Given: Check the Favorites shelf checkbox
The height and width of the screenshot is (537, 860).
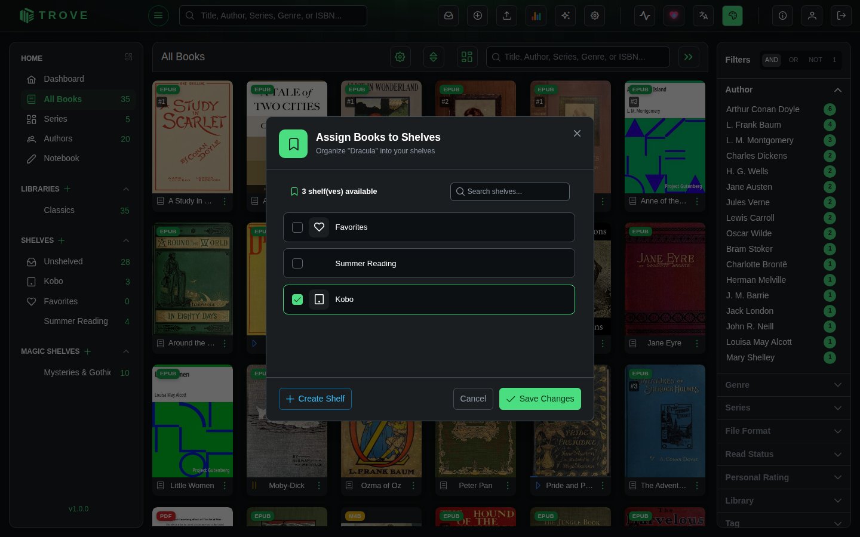Looking at the screenshot, I should 297,227.
